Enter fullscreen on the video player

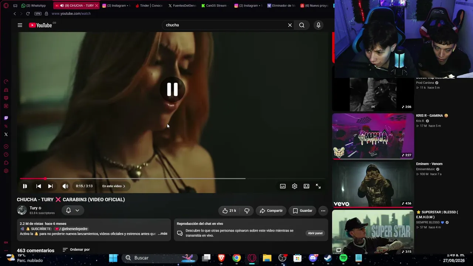click(318, 186)
